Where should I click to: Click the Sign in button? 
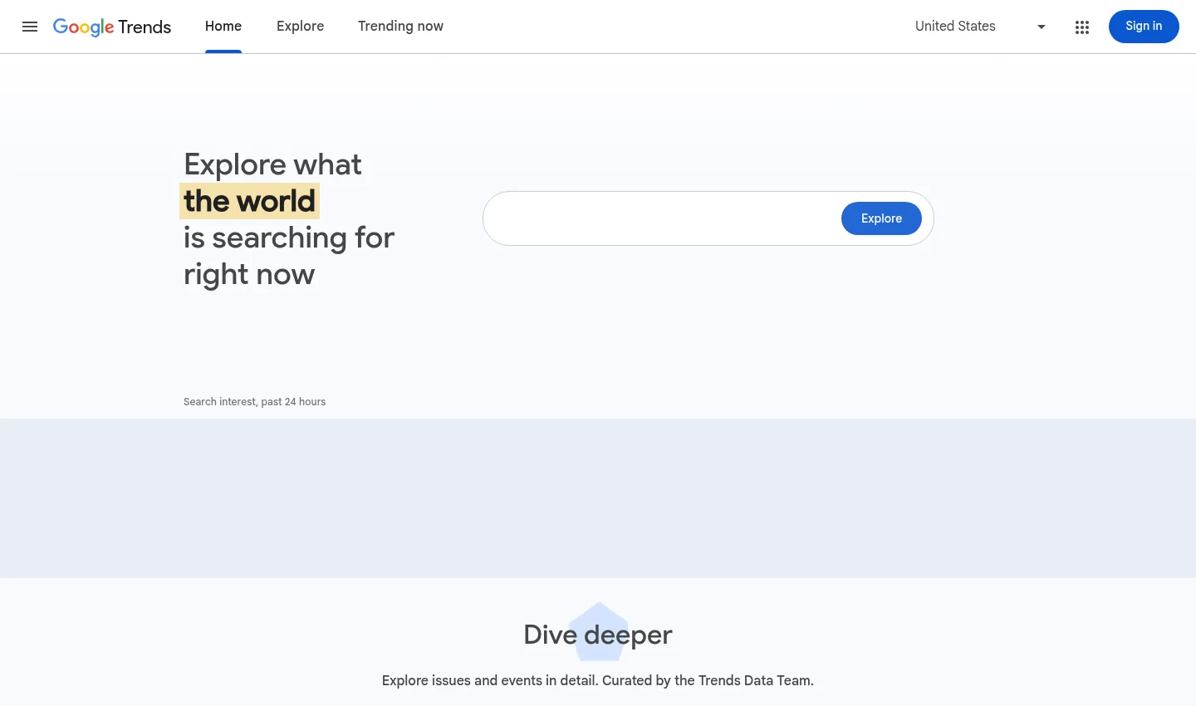[x=1144, y=27]
